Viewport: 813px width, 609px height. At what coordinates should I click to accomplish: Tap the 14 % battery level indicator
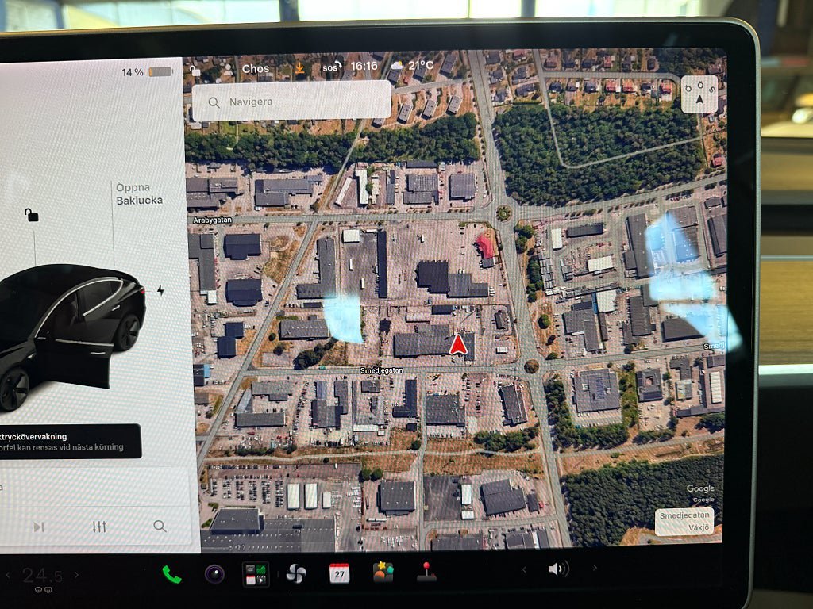click(x=147, y=72)
